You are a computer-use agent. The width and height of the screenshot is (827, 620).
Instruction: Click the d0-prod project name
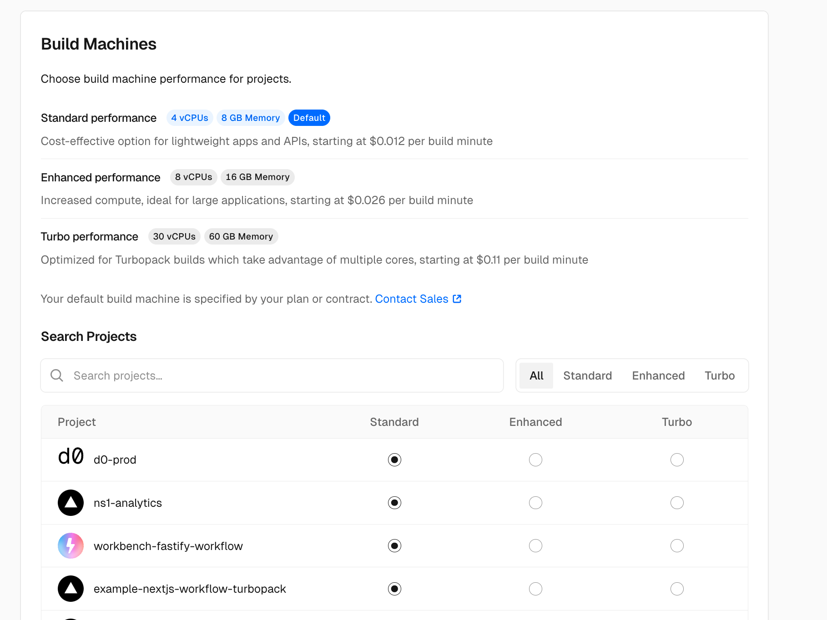(x=115, y=460)
